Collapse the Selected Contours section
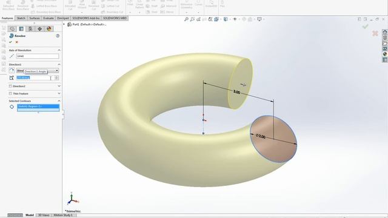Viewport: 388px width, 218px height. point(59,101)
